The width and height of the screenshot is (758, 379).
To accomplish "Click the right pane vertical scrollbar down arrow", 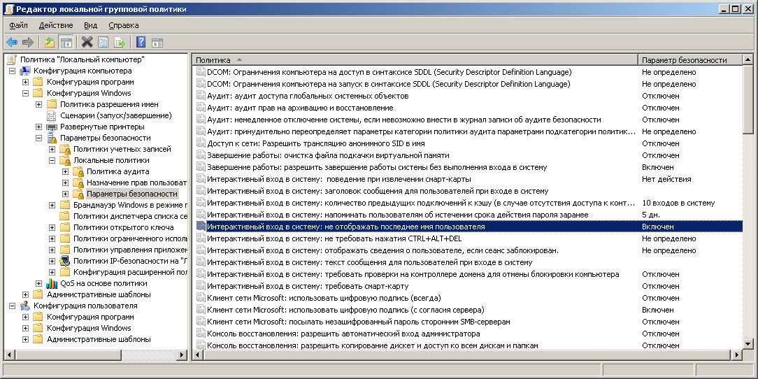I will pos(748,344).
